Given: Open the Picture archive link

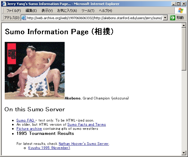Looking at the screenshot, I should 29,129.
